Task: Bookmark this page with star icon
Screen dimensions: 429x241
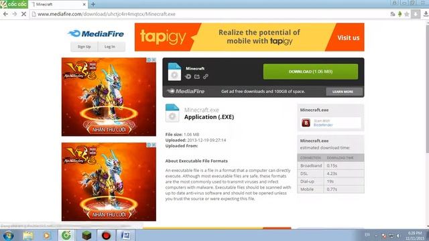Action: coord(407,14)
